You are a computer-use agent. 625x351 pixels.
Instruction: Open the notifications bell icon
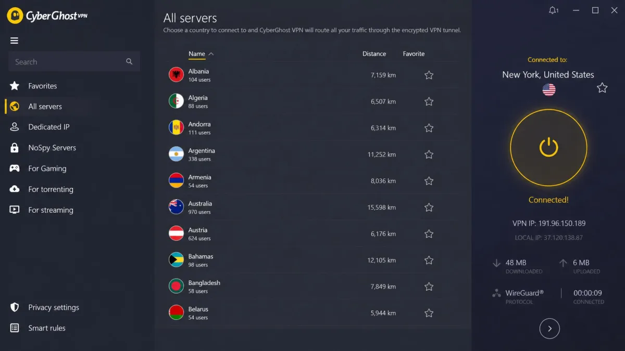click(553, 10)
